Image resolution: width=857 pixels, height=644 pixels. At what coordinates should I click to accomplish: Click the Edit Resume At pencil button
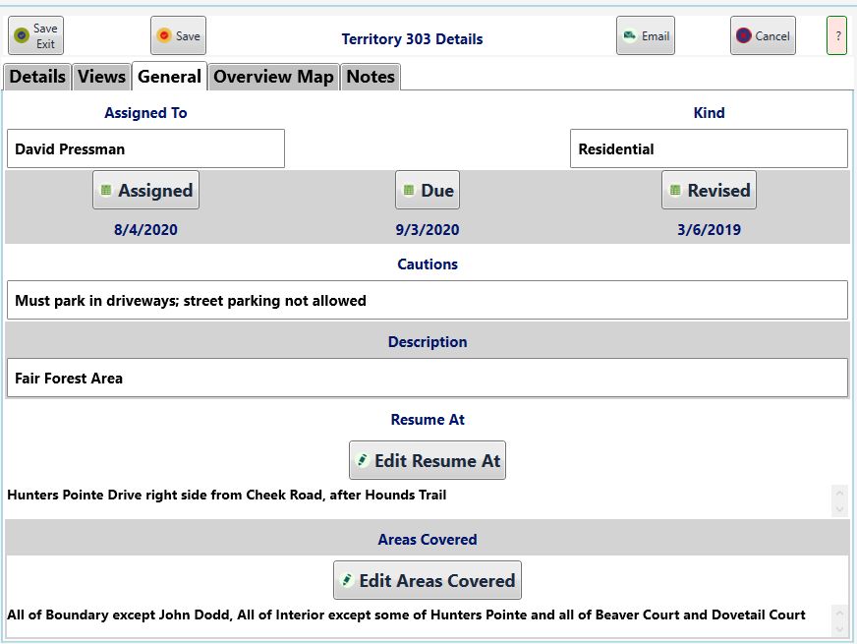428,460
